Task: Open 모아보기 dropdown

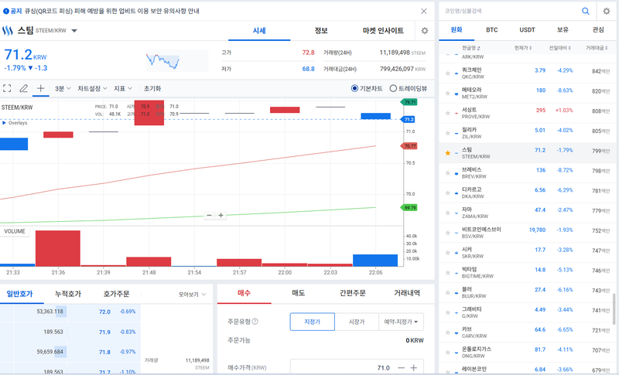Action: tap(192, 294)
